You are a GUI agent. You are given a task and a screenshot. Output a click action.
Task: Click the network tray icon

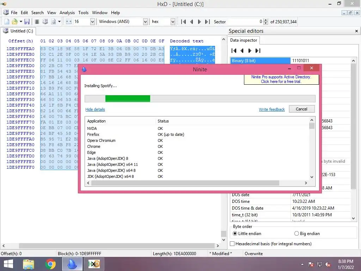click(319, 264)
